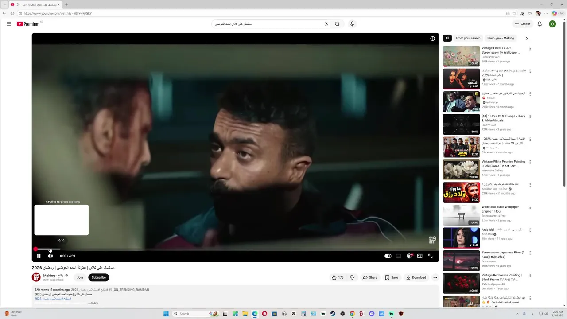Toggle autoplay switch in player

[x=388, y=256]
